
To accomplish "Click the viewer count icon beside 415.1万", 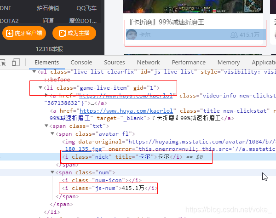I will [234, 35].
